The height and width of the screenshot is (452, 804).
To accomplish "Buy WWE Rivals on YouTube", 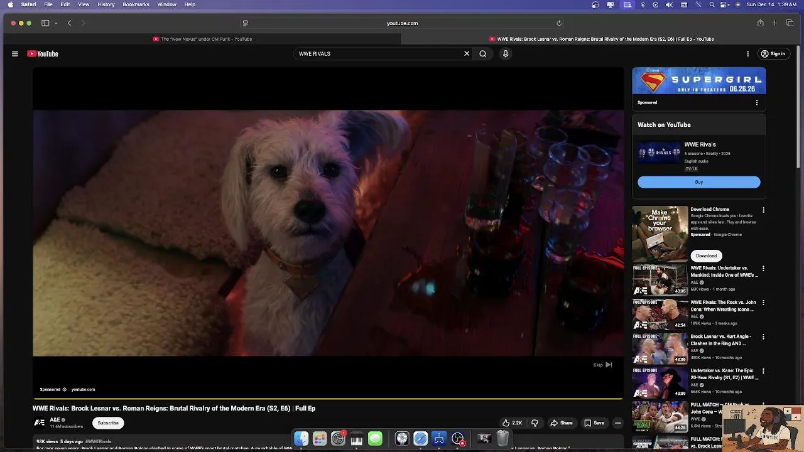I will (x=699, y=182).
